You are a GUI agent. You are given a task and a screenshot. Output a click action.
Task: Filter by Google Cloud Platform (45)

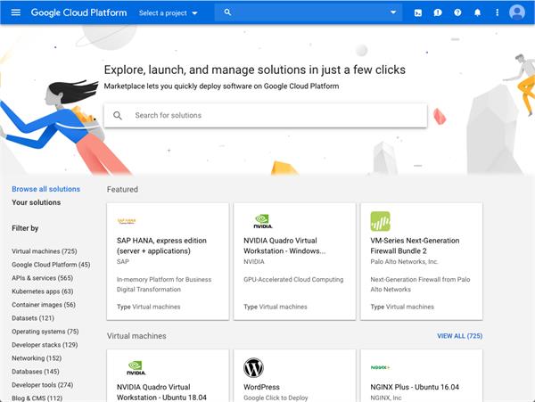click(x=51, y=264)
